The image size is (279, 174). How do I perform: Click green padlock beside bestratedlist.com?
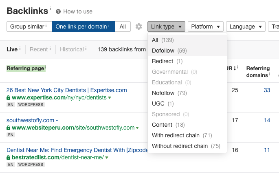coord(8,157)
